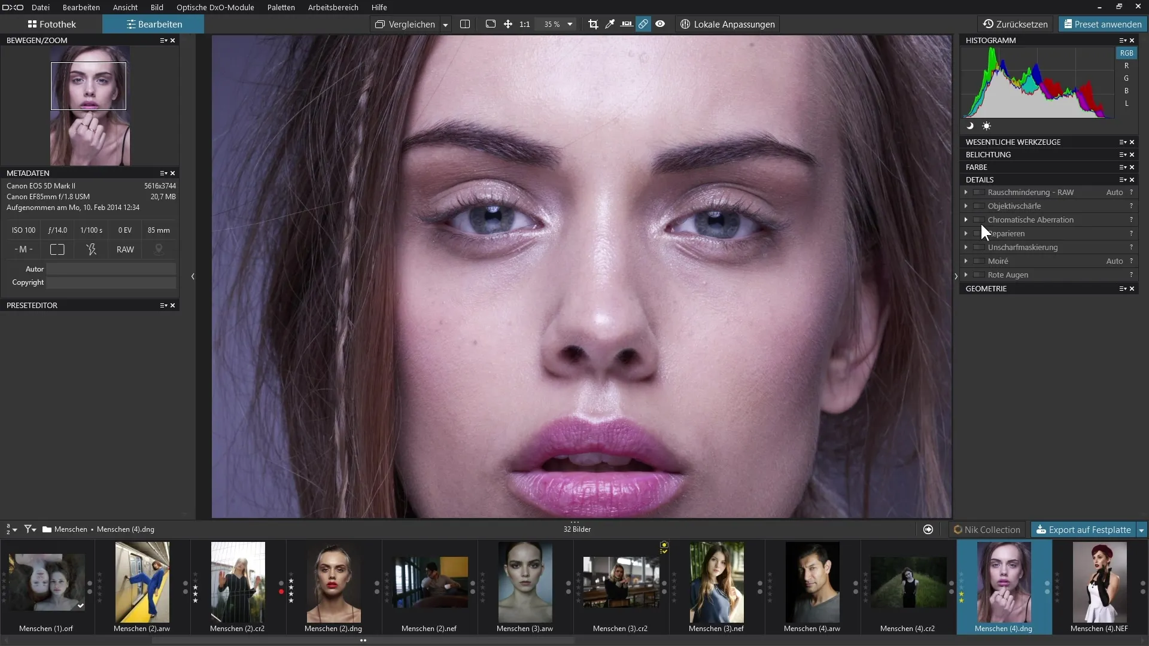Expand Moiré settings
1149x646 pixels.
tap(966, 261)
